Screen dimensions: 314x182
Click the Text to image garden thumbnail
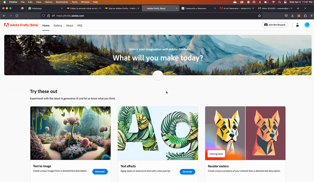71,133
